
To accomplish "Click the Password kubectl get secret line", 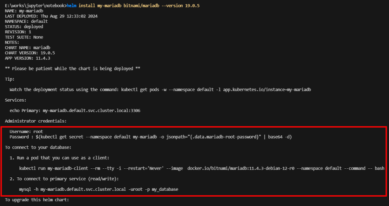I will pyautogui.click(x=151, y=137).
